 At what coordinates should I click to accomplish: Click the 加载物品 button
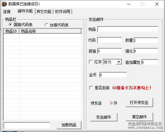(x=69, y=125)
